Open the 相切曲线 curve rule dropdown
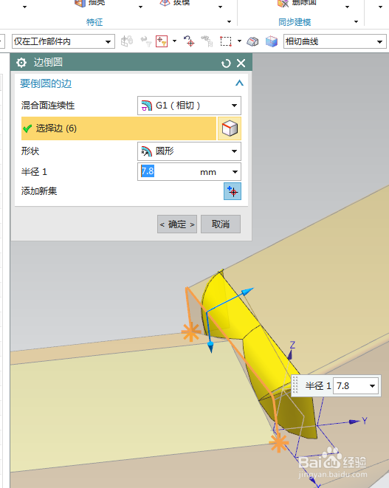Screen dimensions: 389x488 [335, 41]
